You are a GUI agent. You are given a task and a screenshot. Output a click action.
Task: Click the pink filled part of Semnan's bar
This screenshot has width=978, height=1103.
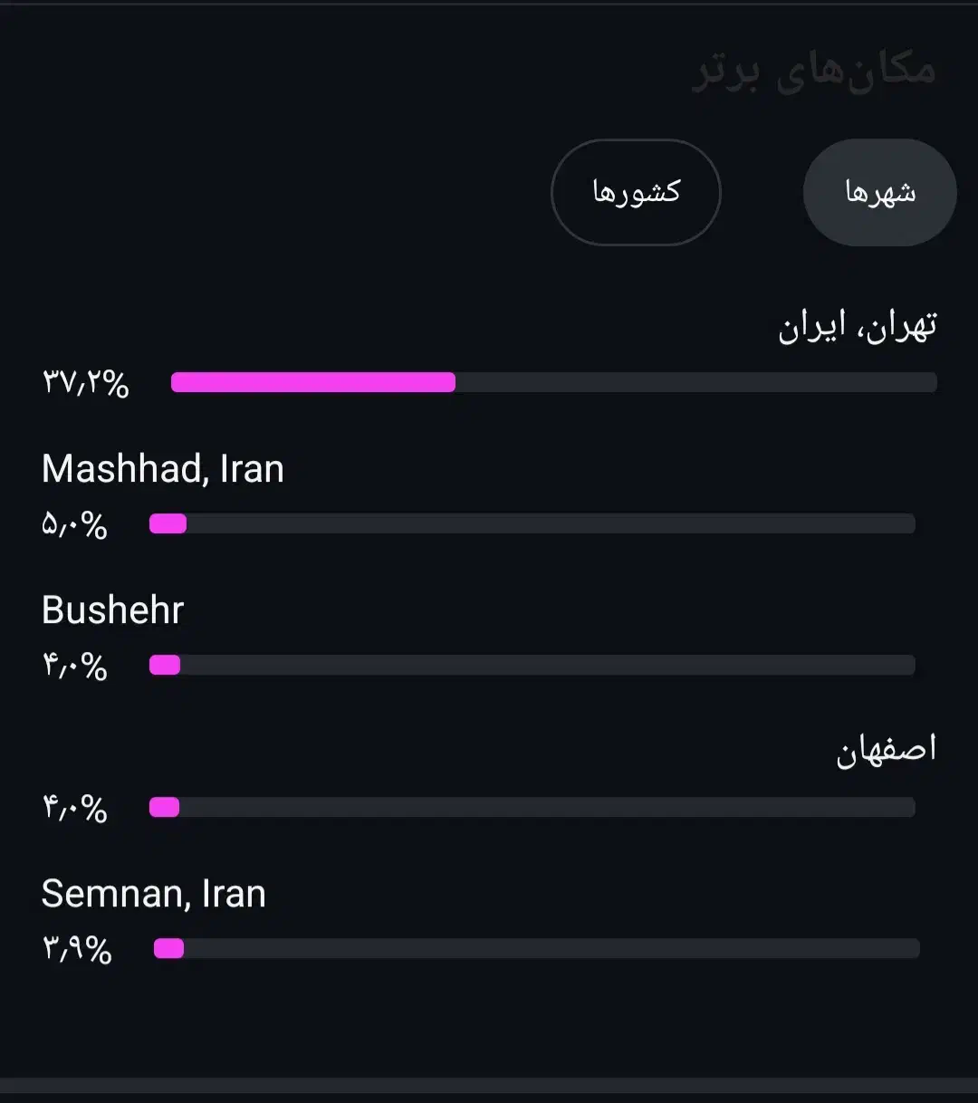point(168,948)
